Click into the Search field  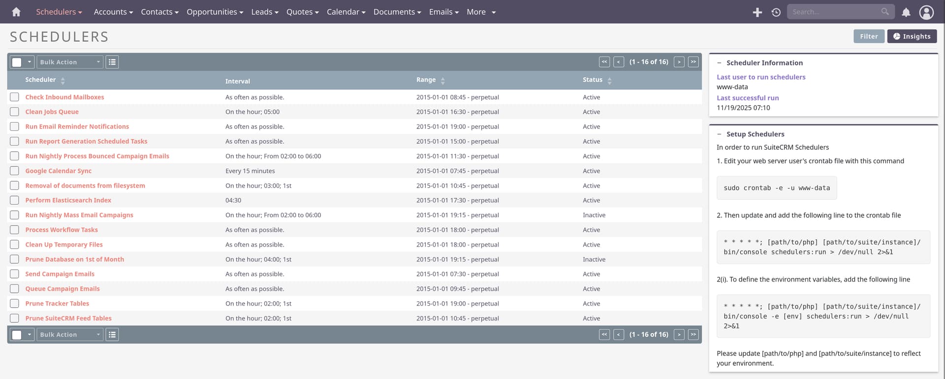834,12
